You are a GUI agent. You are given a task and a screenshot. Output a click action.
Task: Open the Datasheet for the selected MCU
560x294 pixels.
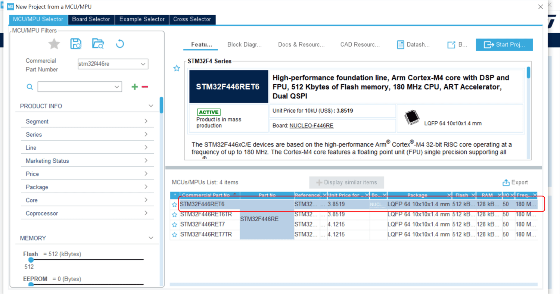click(x=413, y=45)
